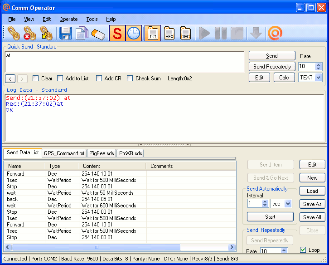Enable the Clear checkbox
This screenshot has height=265, width=329.
[36, 79]
